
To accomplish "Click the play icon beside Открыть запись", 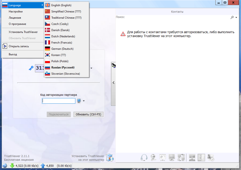I will pos(5,46).
